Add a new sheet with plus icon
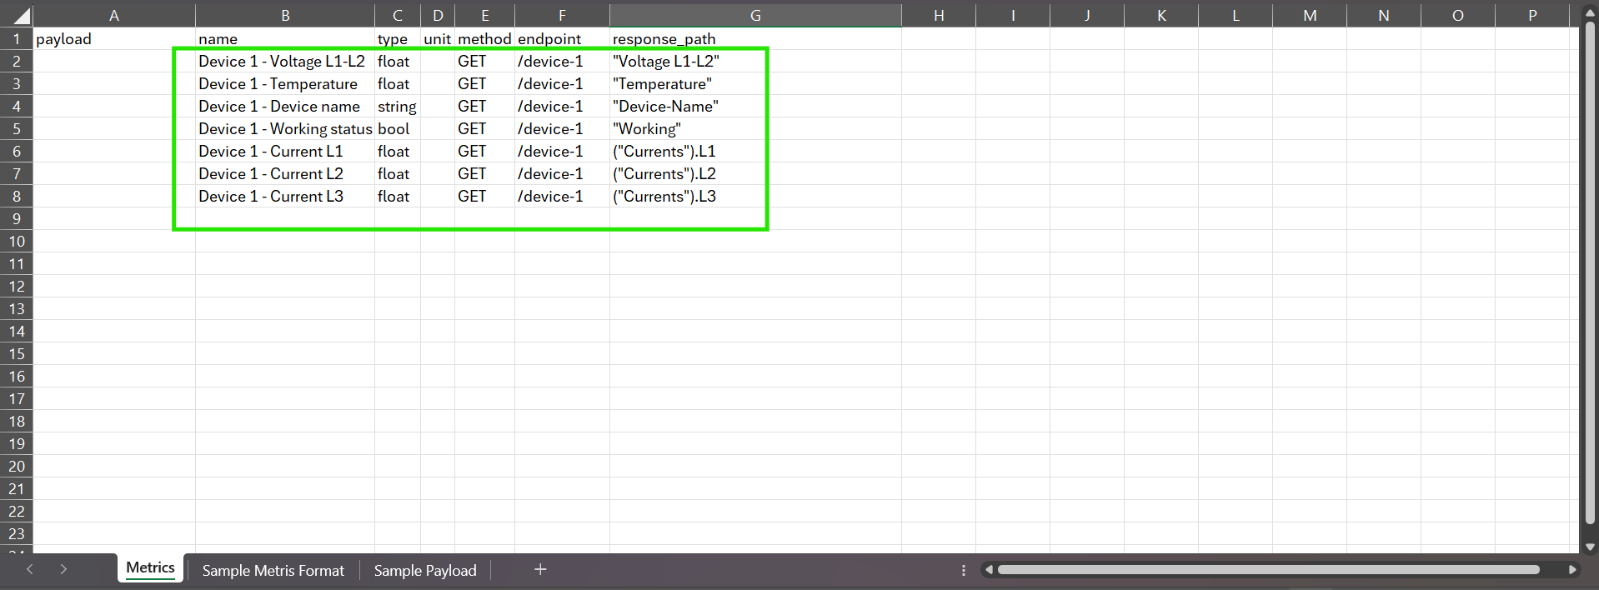 540,569
